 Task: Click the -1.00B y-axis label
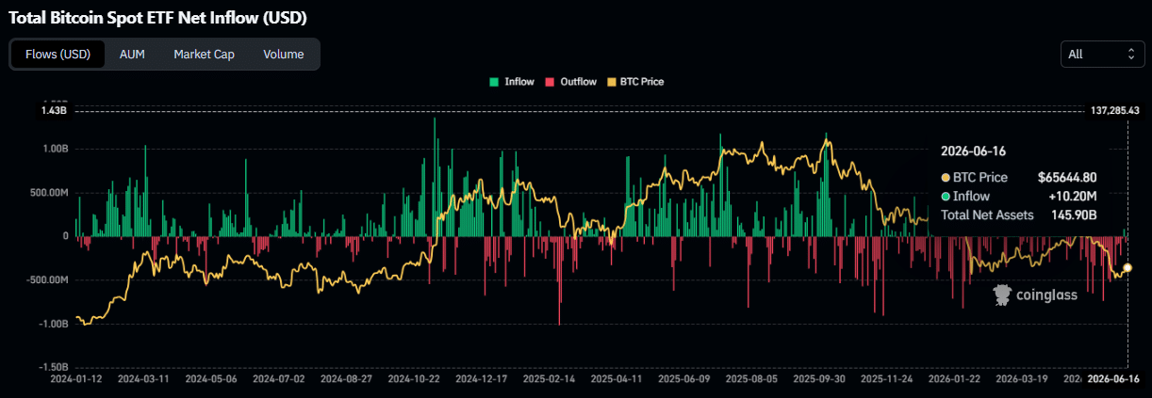[x=55, y=324]
